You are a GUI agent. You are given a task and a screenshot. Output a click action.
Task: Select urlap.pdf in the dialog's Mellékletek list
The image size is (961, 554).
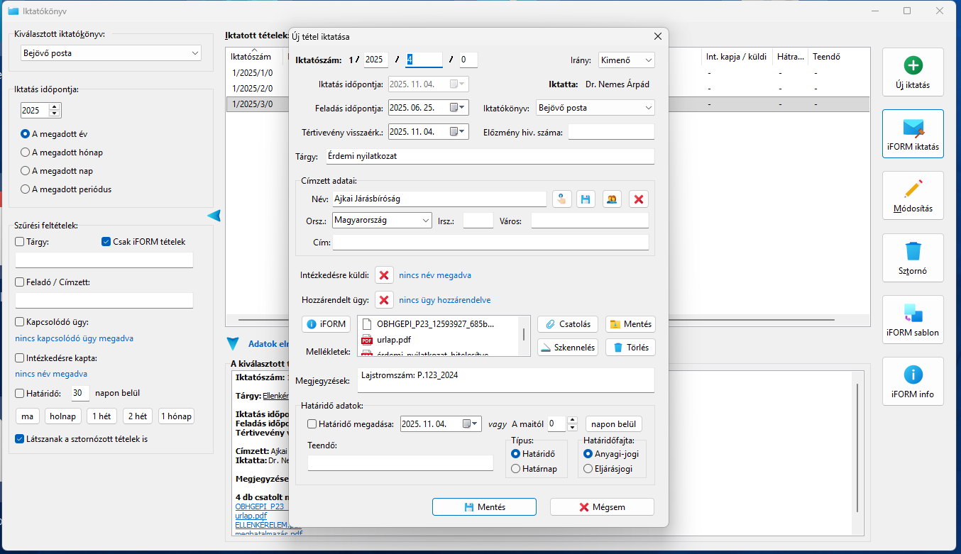pyautogui.click(x=395, y=340)
